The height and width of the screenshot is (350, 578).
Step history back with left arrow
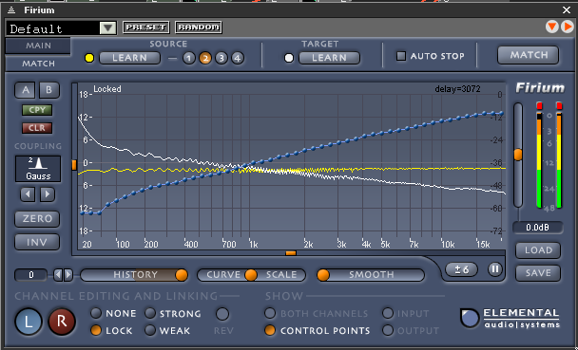[58, 275]
